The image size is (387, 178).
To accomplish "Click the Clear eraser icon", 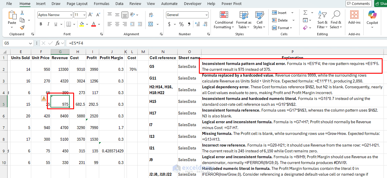I will point(305,28).
